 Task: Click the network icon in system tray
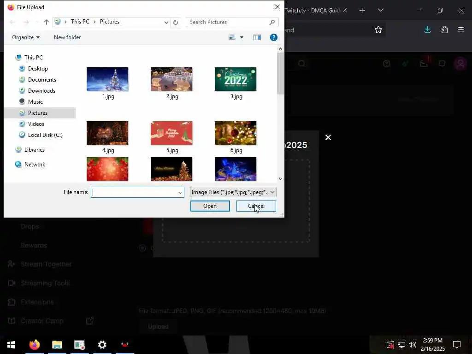(x=401, y=345)
